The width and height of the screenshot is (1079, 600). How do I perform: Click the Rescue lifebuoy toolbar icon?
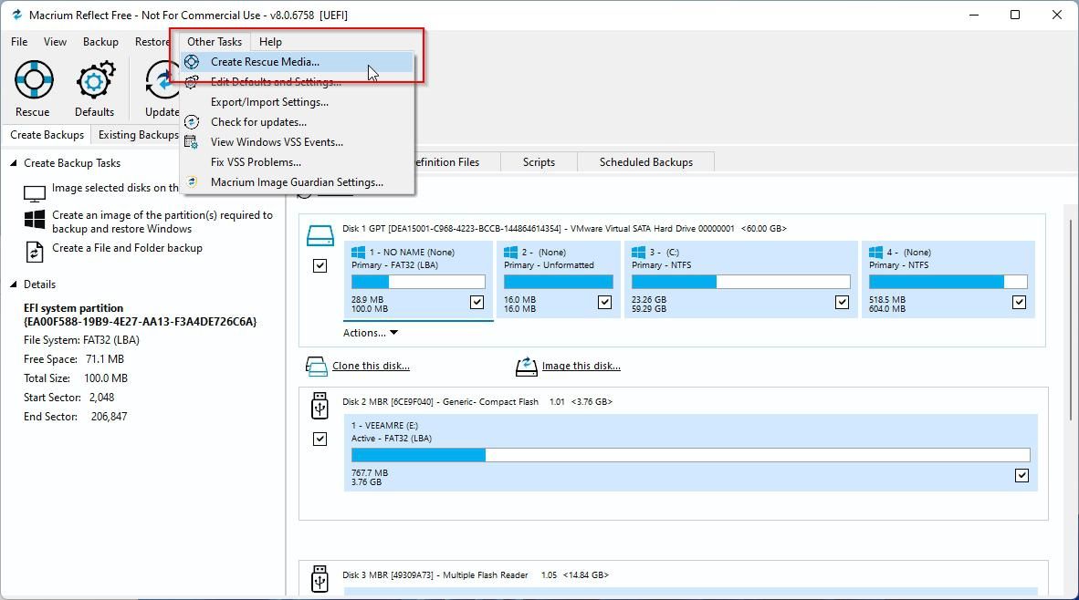coord(33,79)
